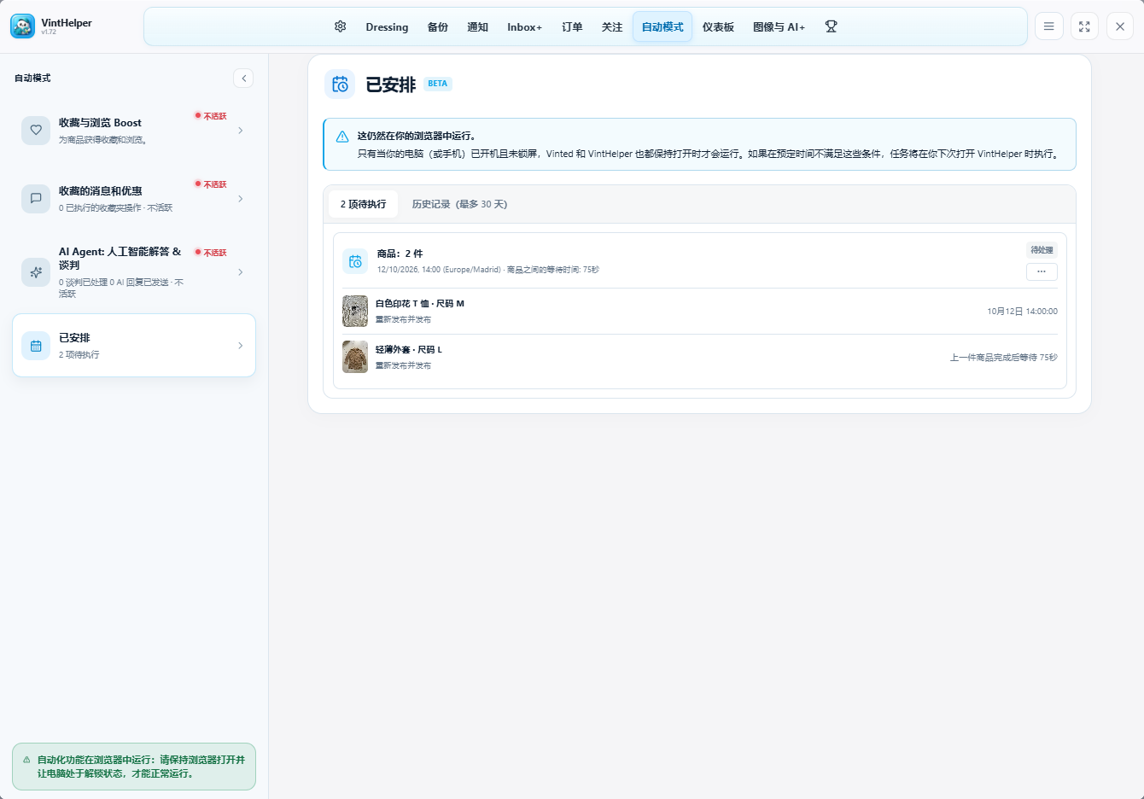
Task: Open 图像与 AI+ tab
Action: coord(779,27)
